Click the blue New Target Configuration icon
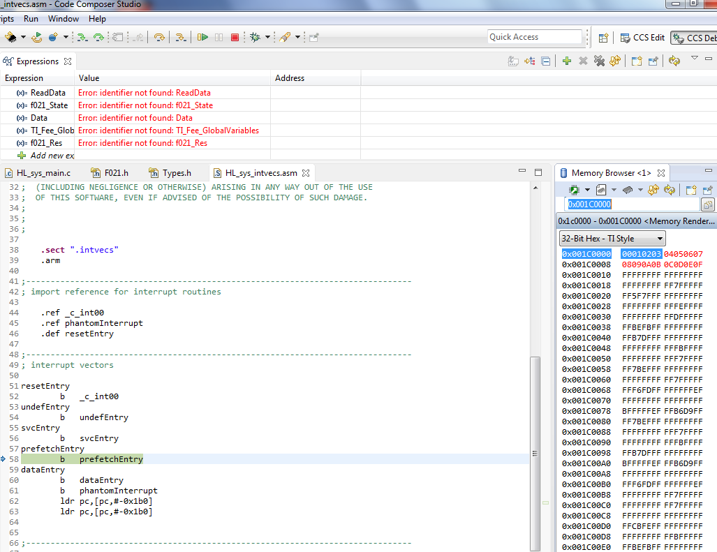This screenshot has width=717, height=552. pyautogui.click(x=53, y=37)
